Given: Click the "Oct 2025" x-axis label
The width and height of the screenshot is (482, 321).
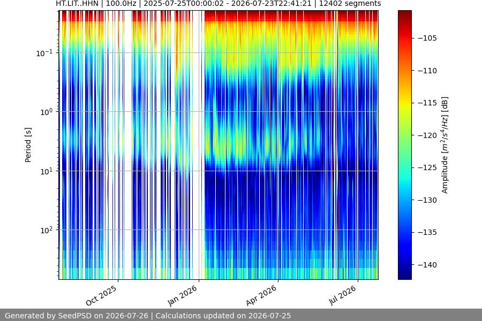Looking at the screenshot, I should click(x=101, y=295).
